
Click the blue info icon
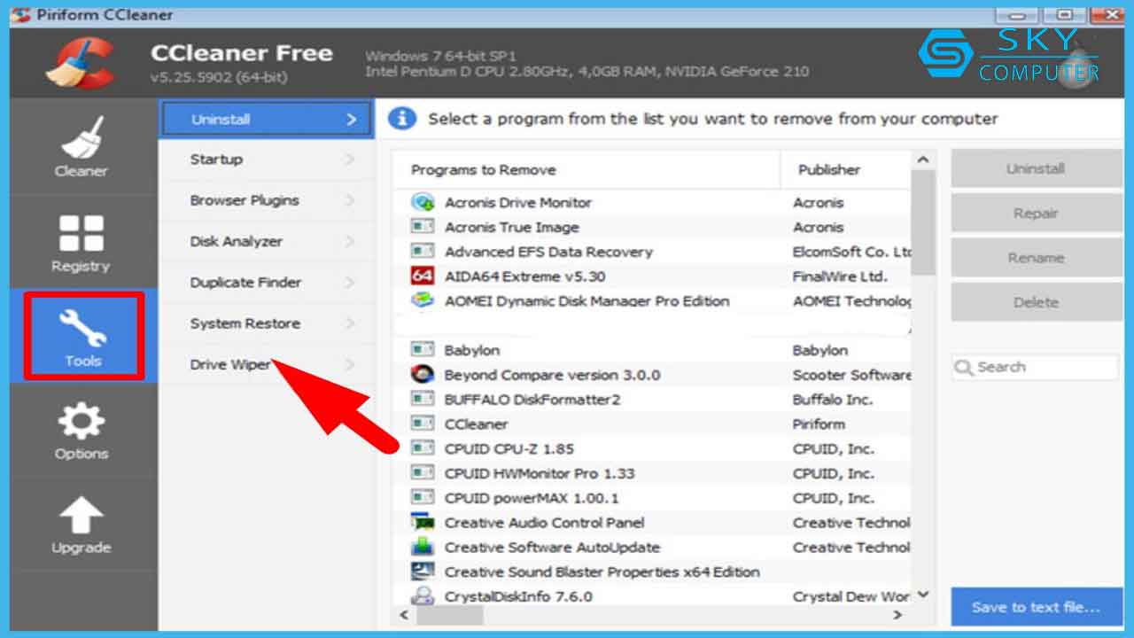coord(401,119)
